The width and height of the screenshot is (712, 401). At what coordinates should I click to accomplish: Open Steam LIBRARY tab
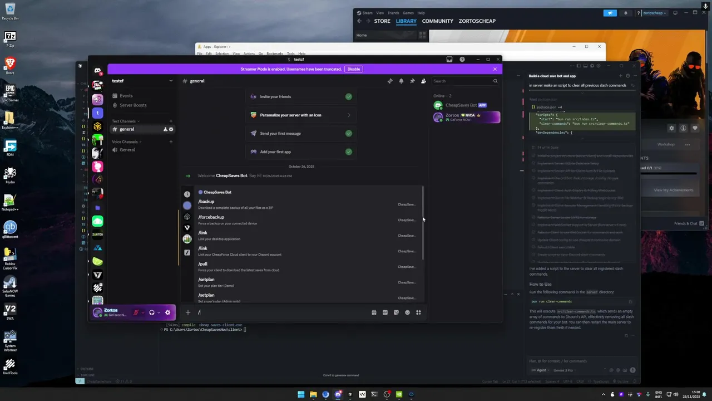pyautogui.click(x=406, y=21)
